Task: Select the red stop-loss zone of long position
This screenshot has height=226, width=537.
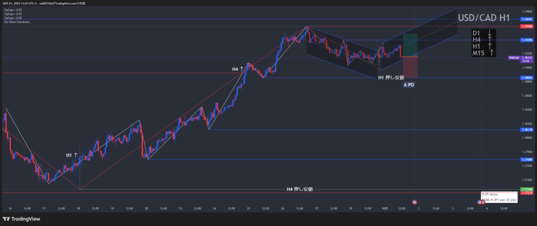Action: pyautogui.click(x=410, y=67)
